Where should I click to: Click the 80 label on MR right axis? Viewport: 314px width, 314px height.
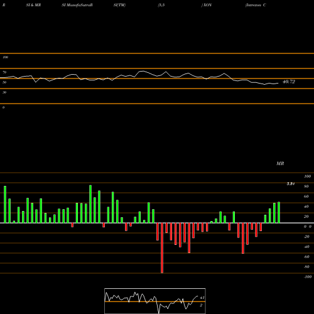click(306, 187)
